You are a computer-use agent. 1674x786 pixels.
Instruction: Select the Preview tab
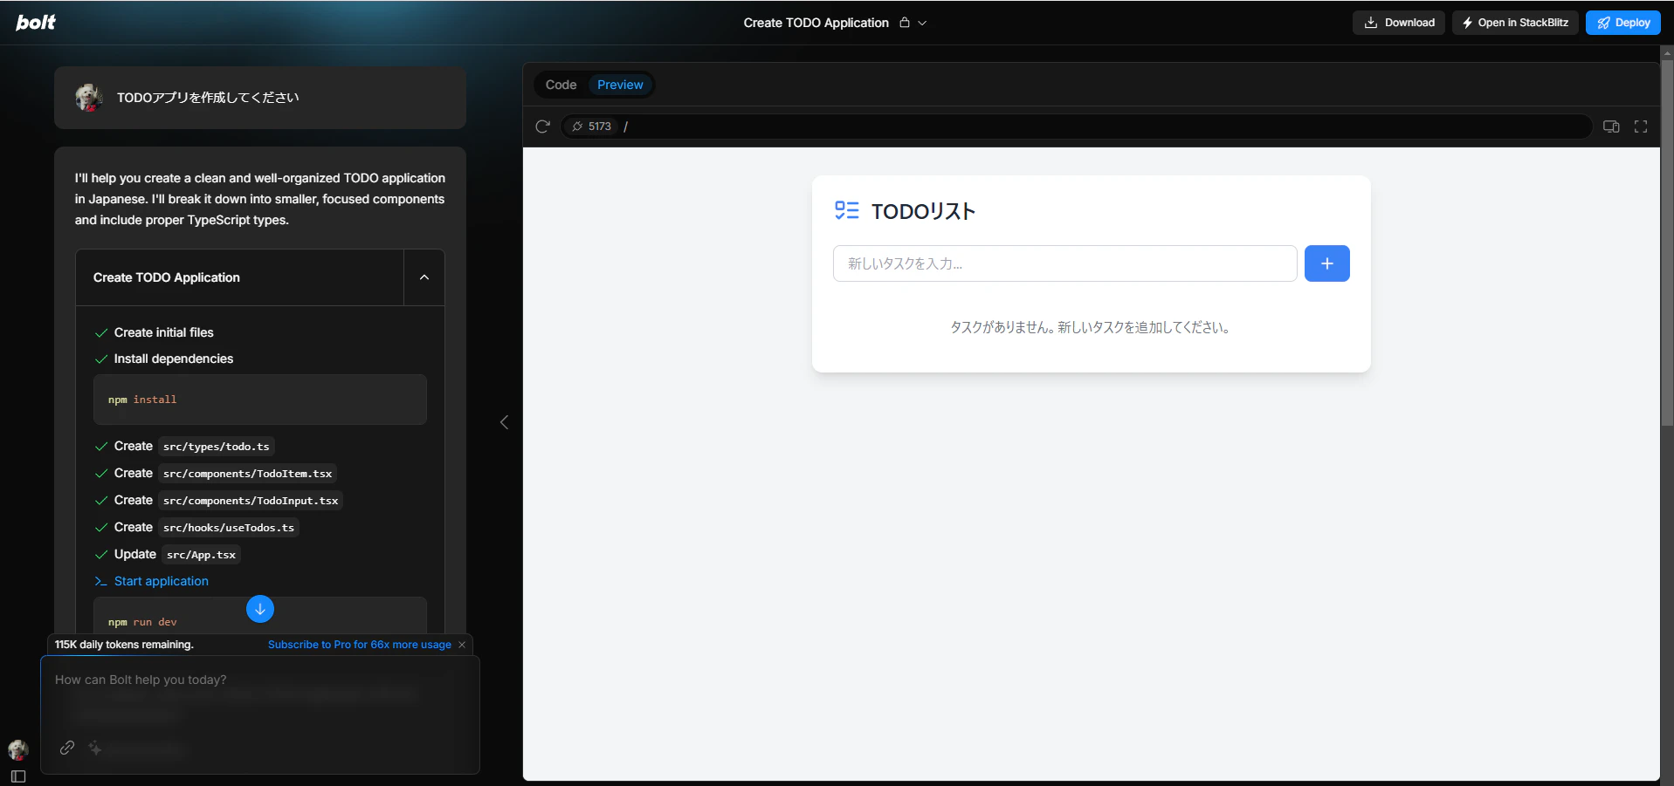point(620,85)
